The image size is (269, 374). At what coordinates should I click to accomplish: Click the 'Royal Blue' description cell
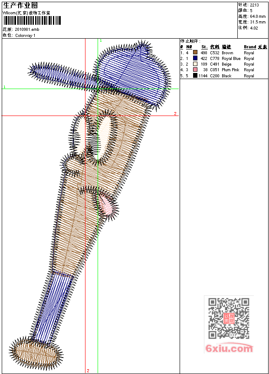(231, 59)
